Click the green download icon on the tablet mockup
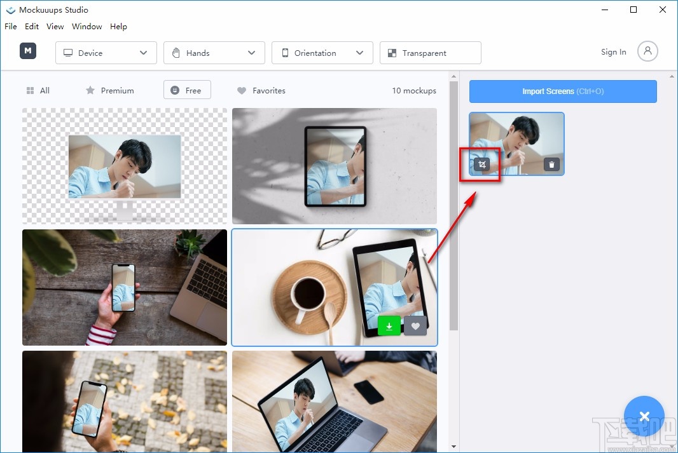 click(x=389, y=325)
